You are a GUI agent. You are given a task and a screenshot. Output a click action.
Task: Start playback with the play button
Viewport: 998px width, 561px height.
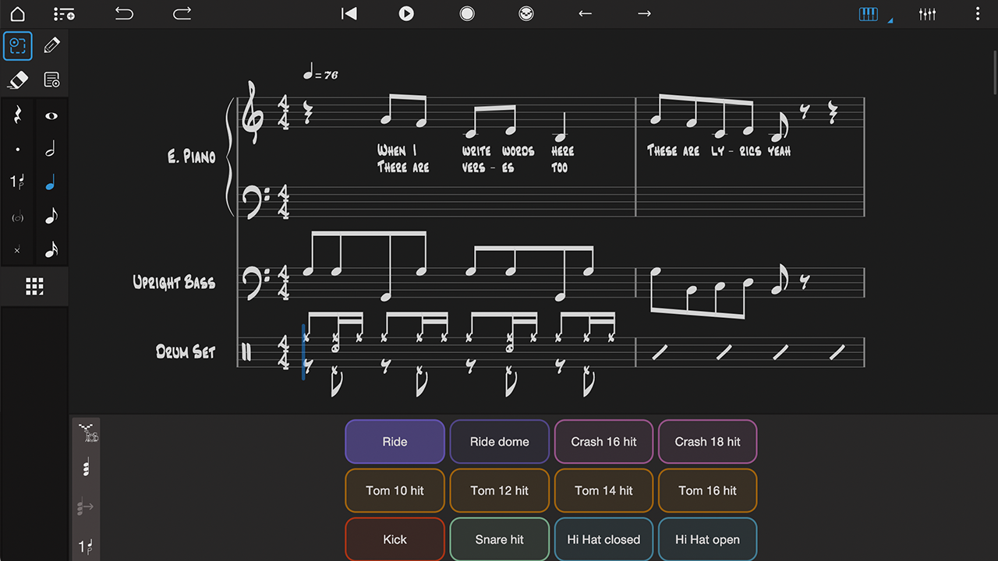(x=406, y=13)
